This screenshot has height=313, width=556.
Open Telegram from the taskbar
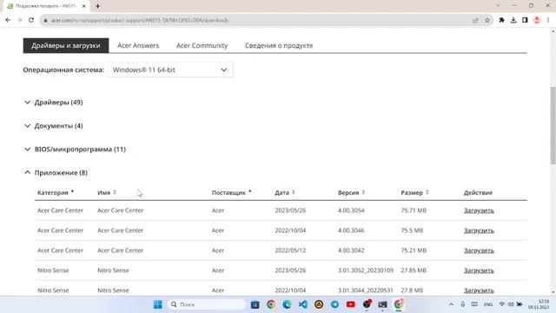pyautogui.click(x=334, y=304)
